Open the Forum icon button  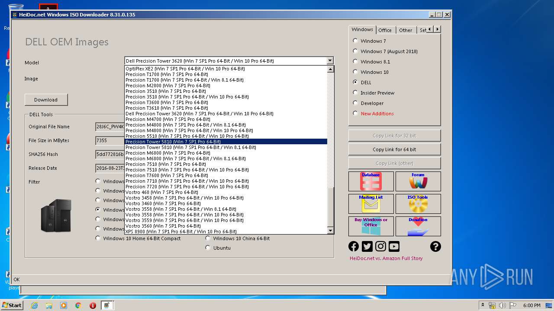[418, 181]
